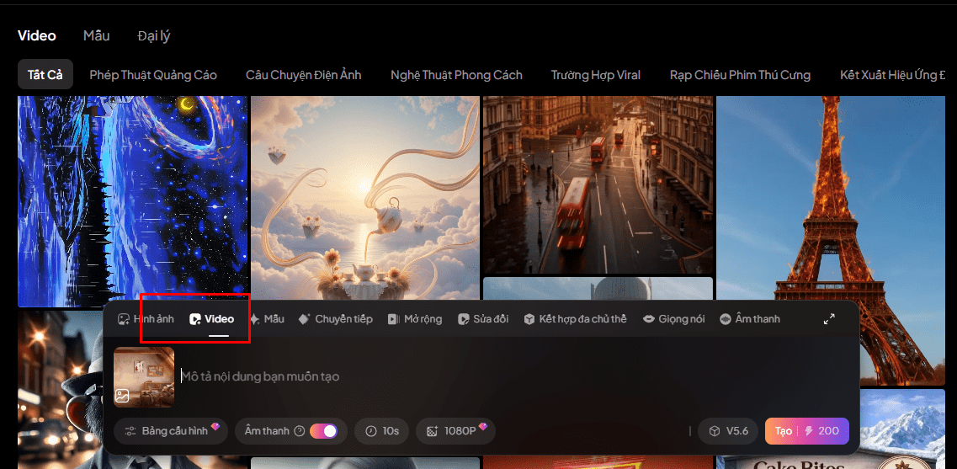Click the Âm thanh help question icon
This screenshot has width=957, height=469.
299,431
